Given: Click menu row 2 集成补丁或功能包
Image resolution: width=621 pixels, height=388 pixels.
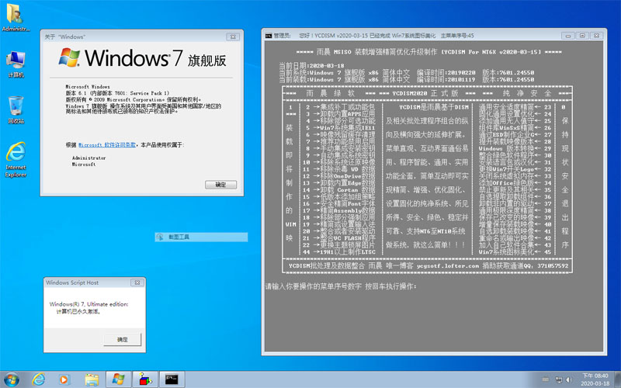Looking at the screenshot, I should pyautogui.click(x=340, y=107).
